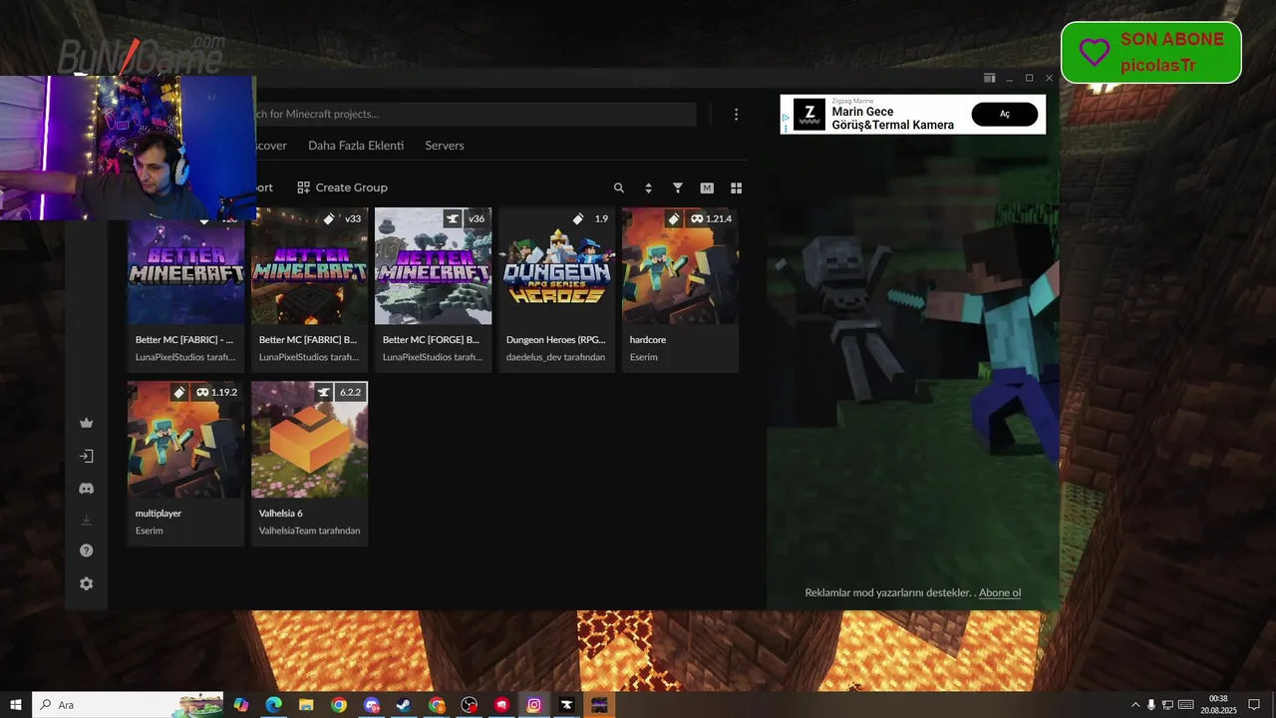Screen dimensions: 1276x718
Task: Open the CurseForge premium crown icon
Action: click(x=87, y=423)
